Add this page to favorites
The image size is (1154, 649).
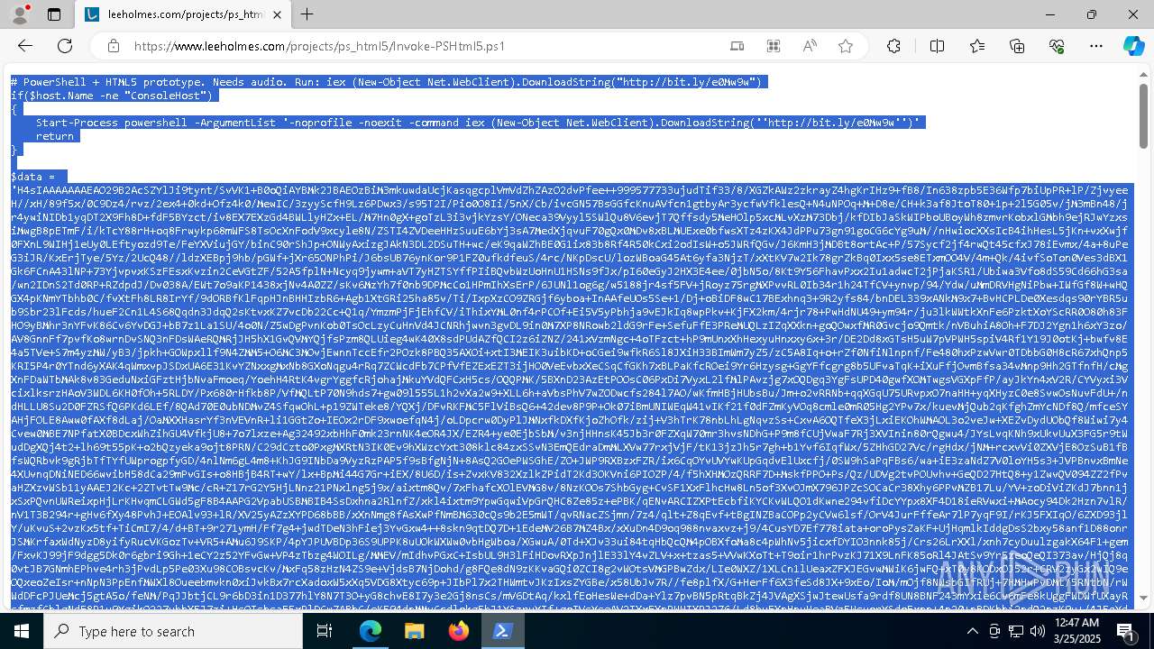click(846, 46)
